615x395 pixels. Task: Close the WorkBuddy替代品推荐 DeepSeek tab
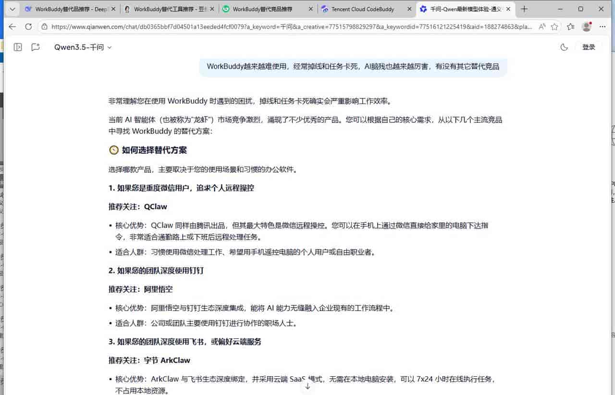pyautogui.click(x=114, y=9)
